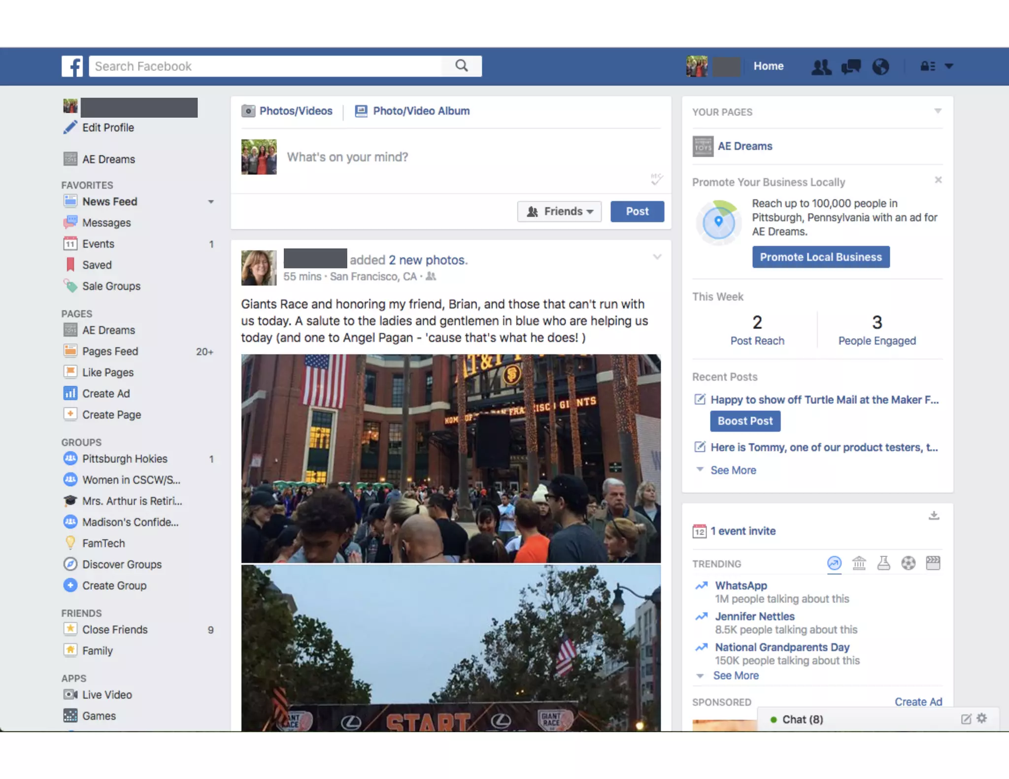Click the Promote Local Business button
This screenshot has height=779, width=1009.
click(x=820, y=257)
